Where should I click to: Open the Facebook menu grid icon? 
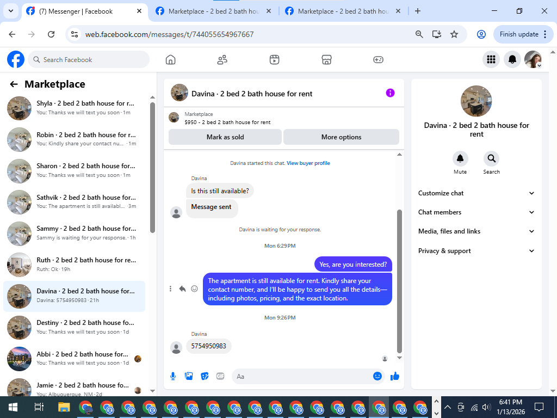(491, 60)
